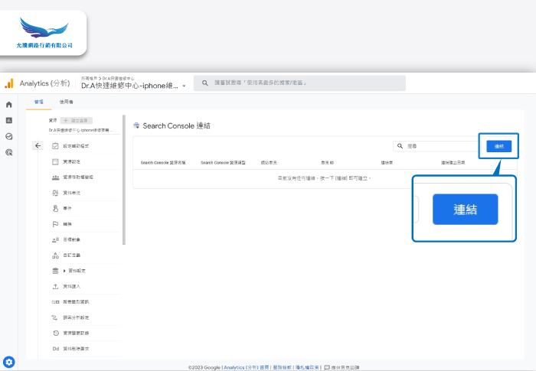Click the Admin gear icon at bottom left

pyautogui.click(x=9, y=362)
